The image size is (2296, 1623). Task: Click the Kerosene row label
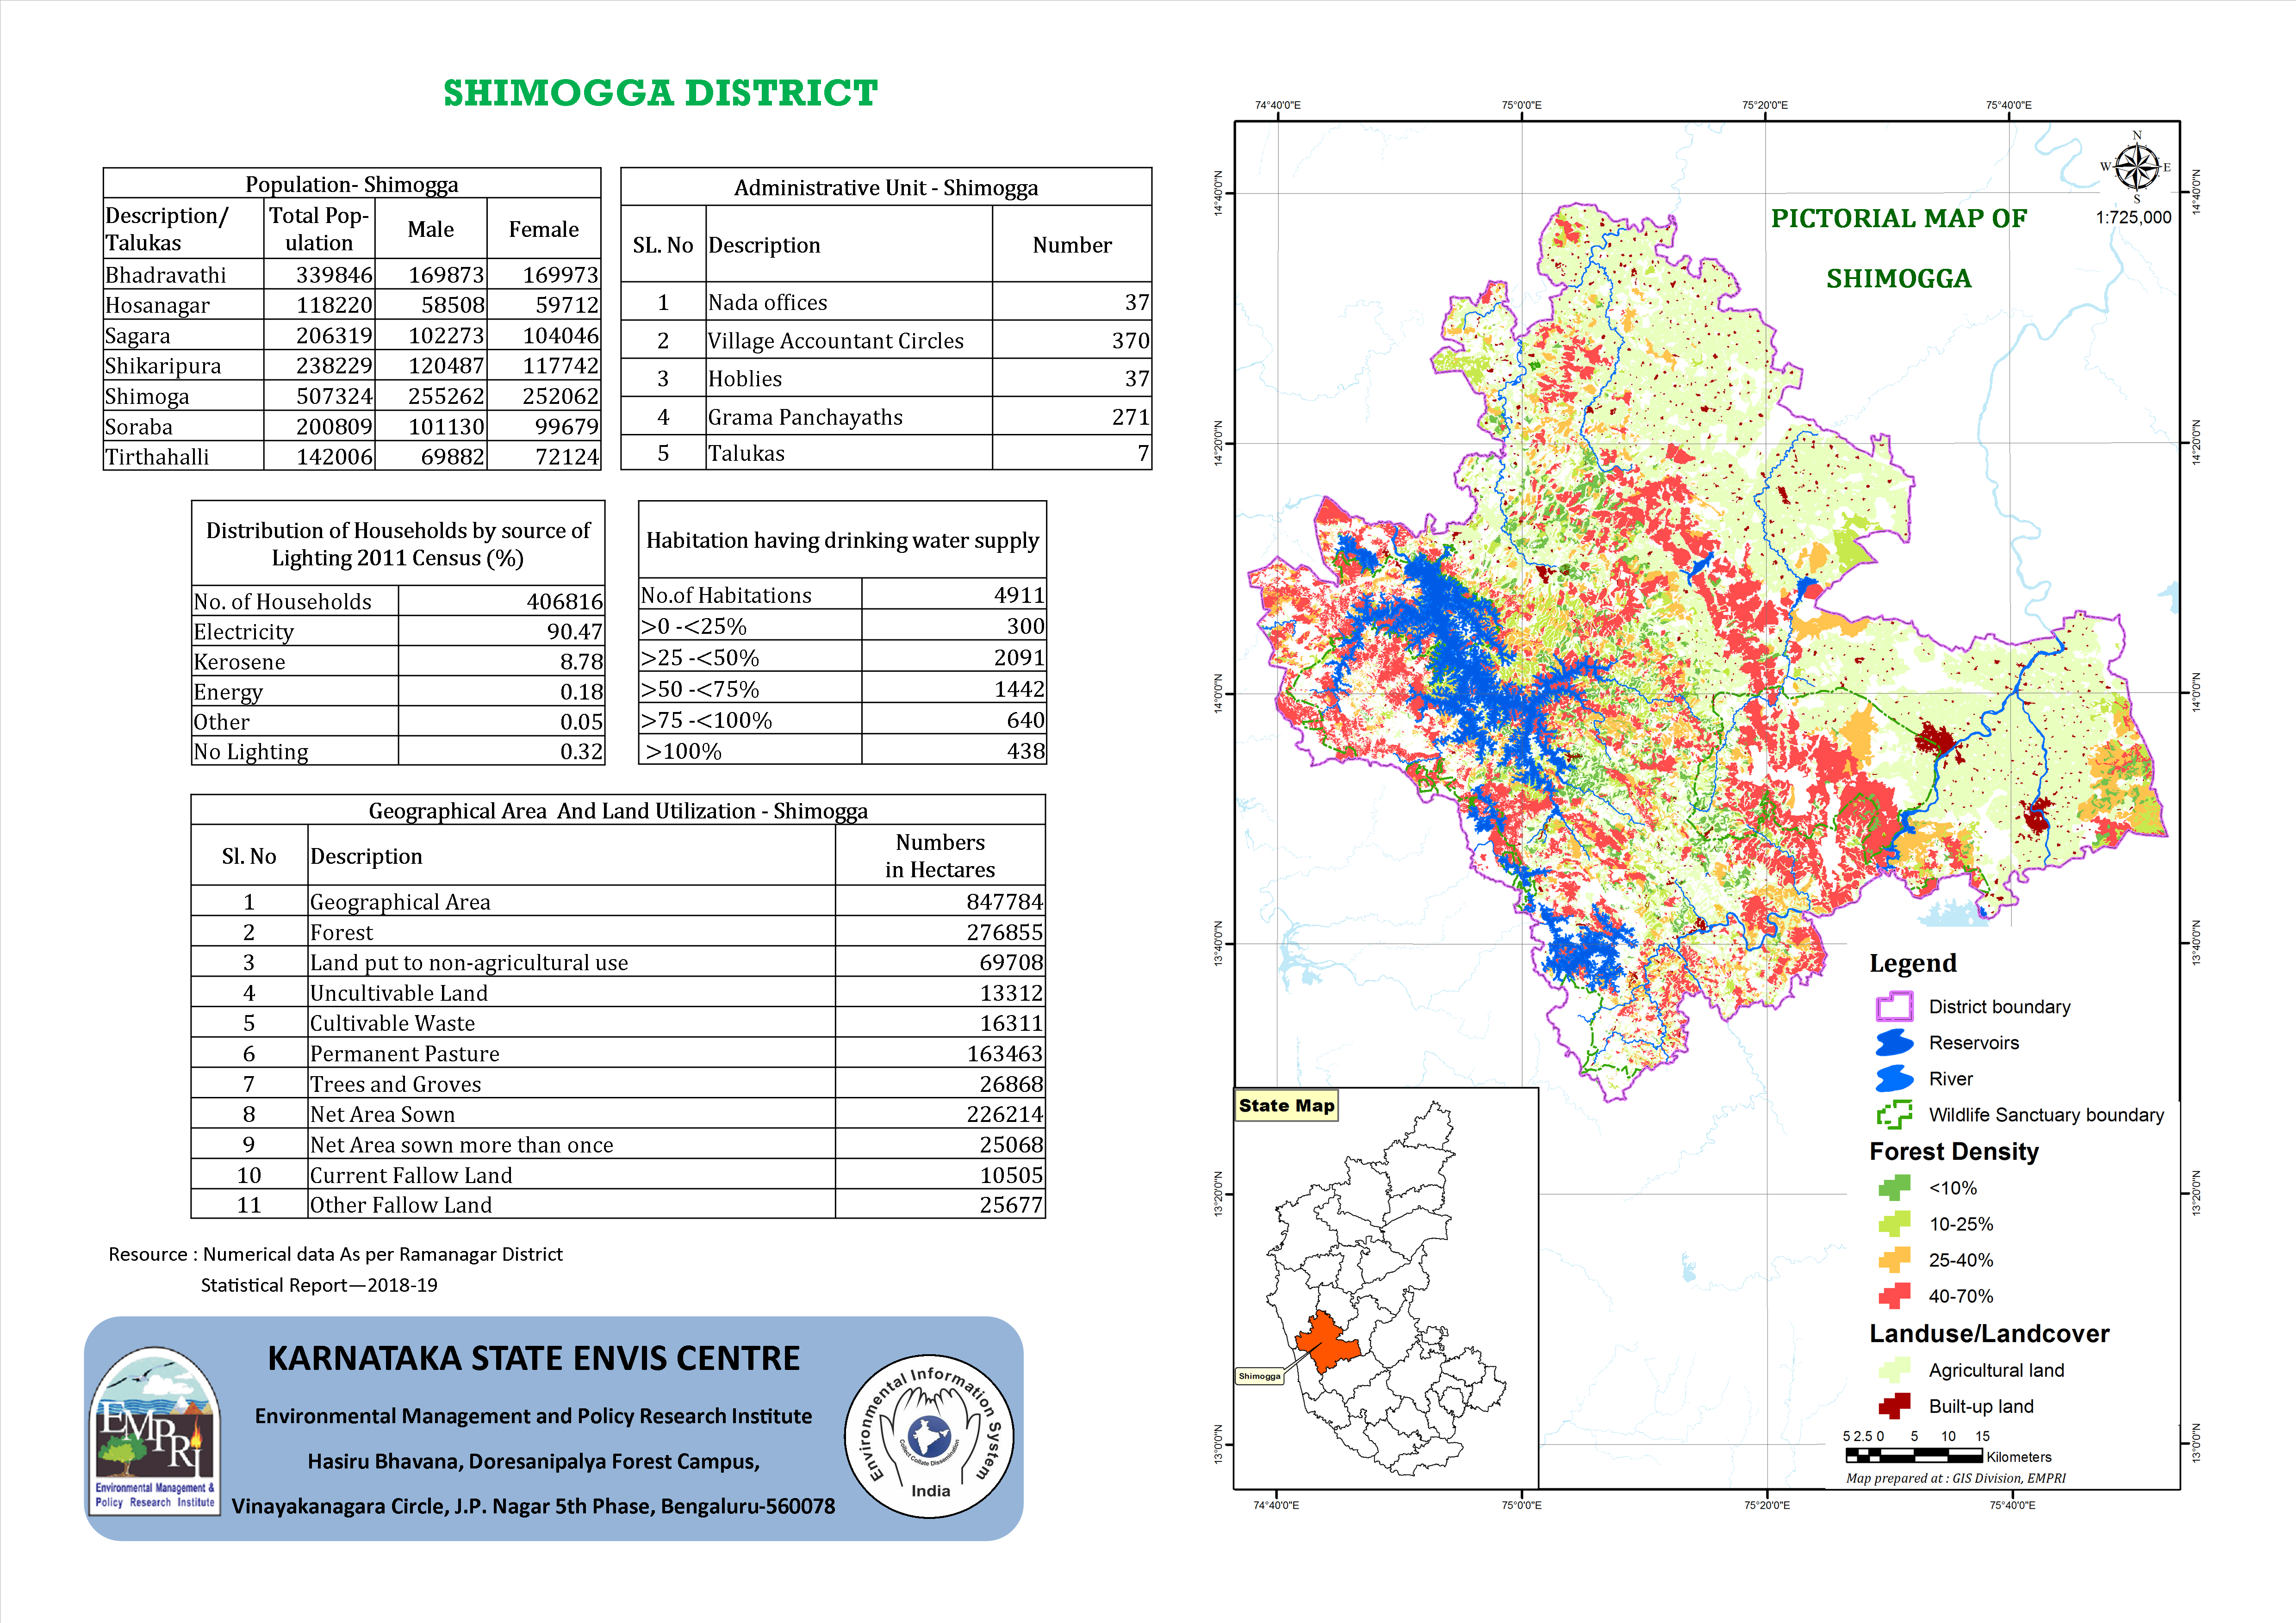(x=239, y=662)
